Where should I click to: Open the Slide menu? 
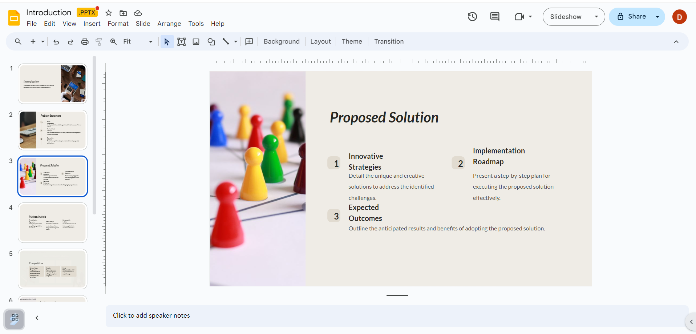[x=143, y=24]
